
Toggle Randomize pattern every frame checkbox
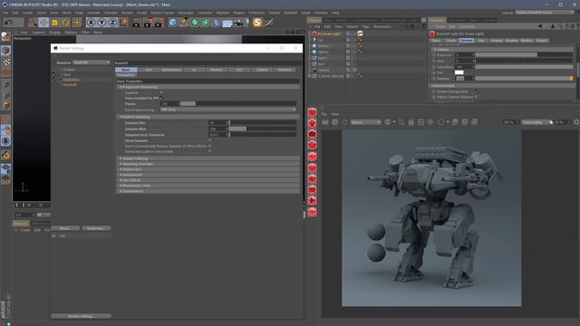[x=210, y=151]
